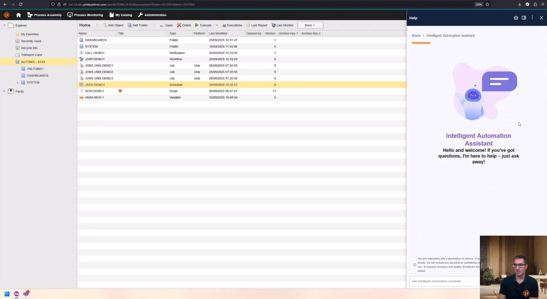The height and width of the screenshot is (299, 547).
Task: Click the robot assistant icon in Help header
Action: (x=516, y=18)
